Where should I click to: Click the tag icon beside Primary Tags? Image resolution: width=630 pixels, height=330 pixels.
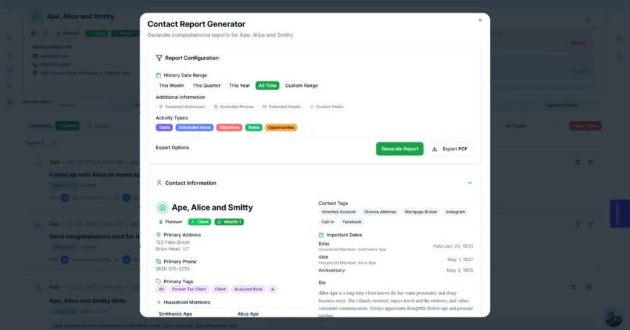pos(159,281)
